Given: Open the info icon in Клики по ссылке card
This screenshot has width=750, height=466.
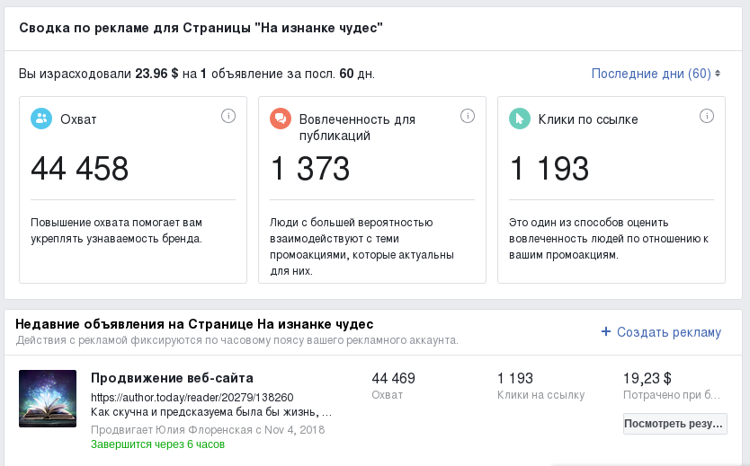Looking at the screenshot, I should (x=707, y=116).
